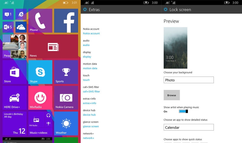This screenshot has width=242, height=143.
Task: Tap the headphones icon in Music+videos folder
Action: [x=48, y=116]
